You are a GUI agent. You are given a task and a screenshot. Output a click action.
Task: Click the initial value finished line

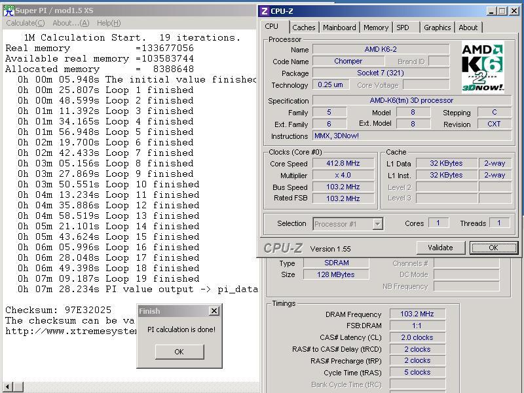[x=137, y=79]
